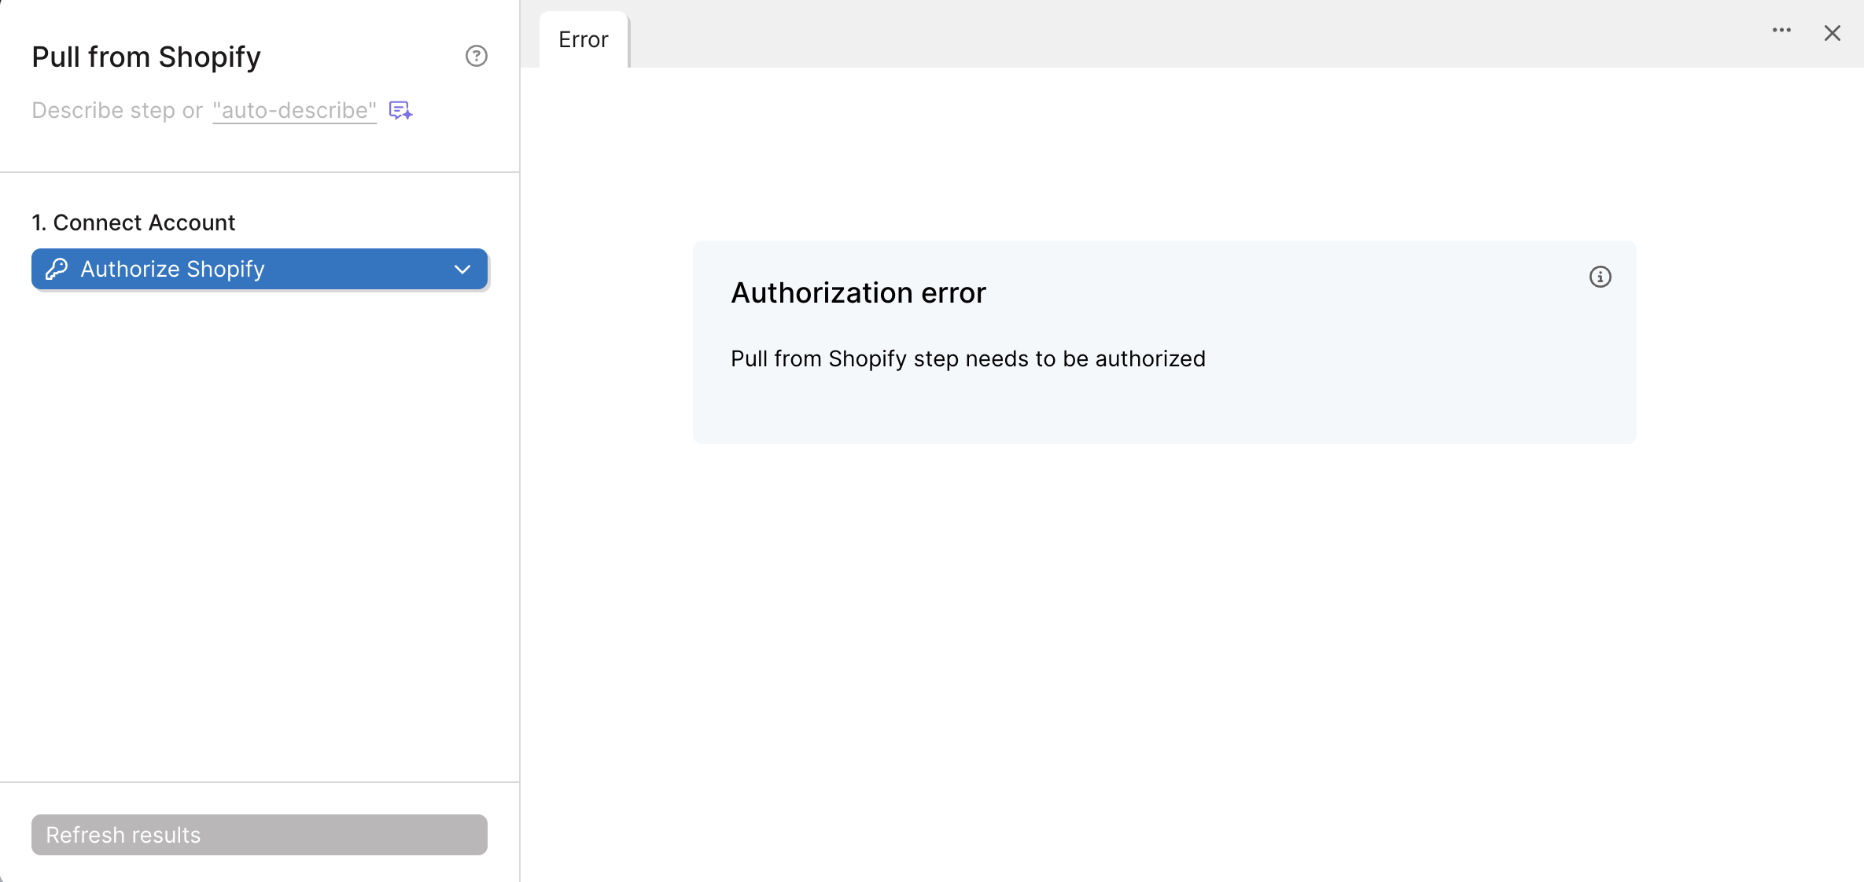Close the step panel with X
Image resolution: width=1864 pixels, height=882 pixels.
[x=1832, y=33]
